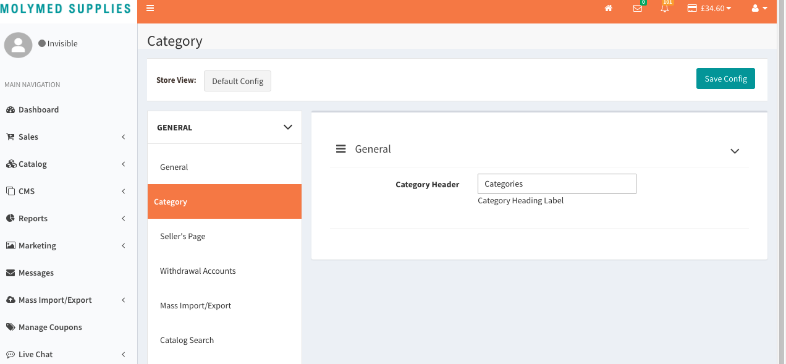
Task: Click the "Category" page title
Action: coord(175,41)
